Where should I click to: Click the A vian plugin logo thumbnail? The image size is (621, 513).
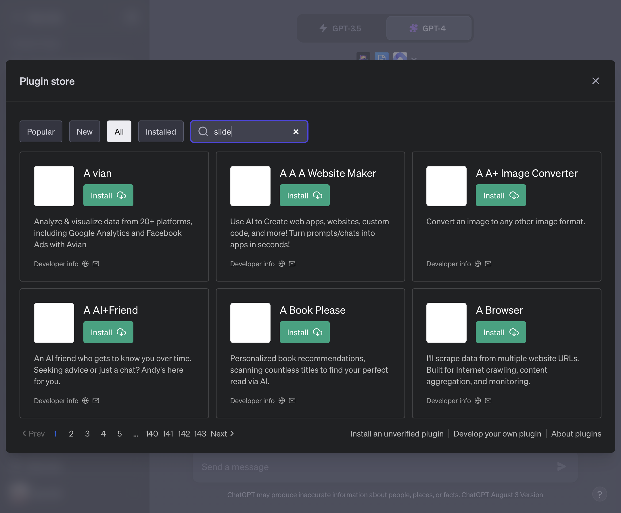click(x=54, y=186)
